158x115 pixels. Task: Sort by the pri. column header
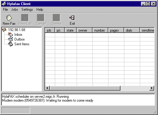tap(60, 30)
